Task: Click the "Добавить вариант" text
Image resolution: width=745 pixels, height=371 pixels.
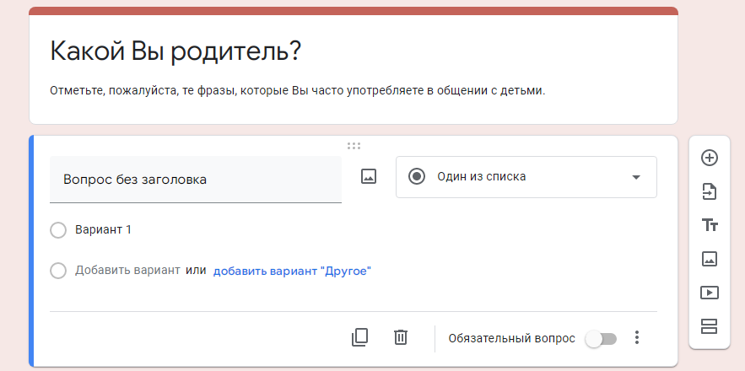Action: tap(127, 271)
